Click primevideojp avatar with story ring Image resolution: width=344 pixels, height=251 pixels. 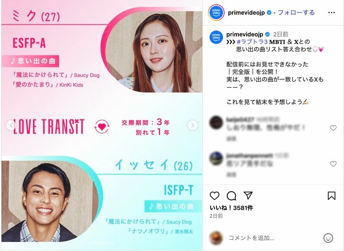pyautogui.click(x=216, y=12)
